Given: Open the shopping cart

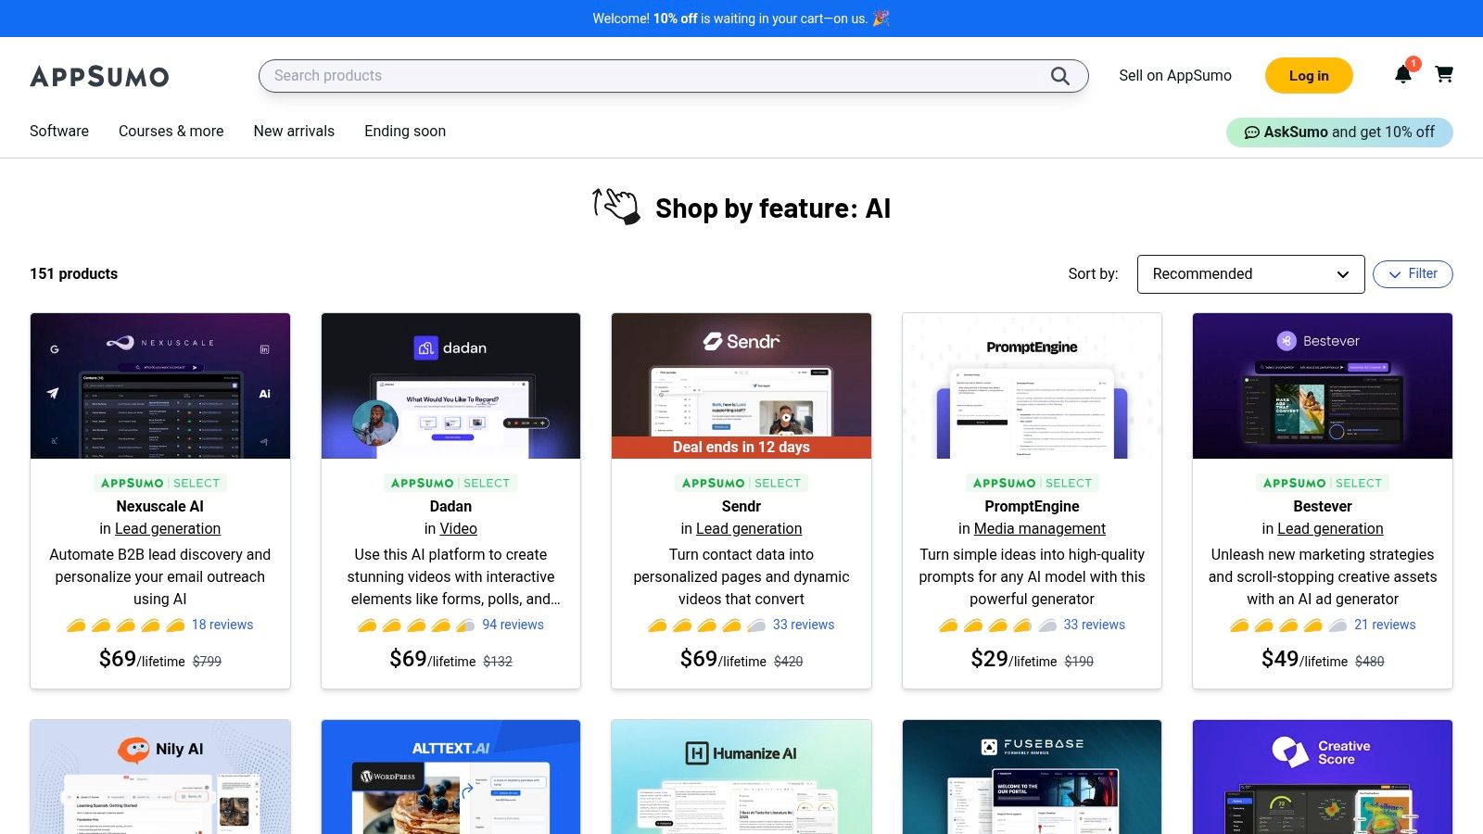Looking at the screenshot, I should (1444, 75).
